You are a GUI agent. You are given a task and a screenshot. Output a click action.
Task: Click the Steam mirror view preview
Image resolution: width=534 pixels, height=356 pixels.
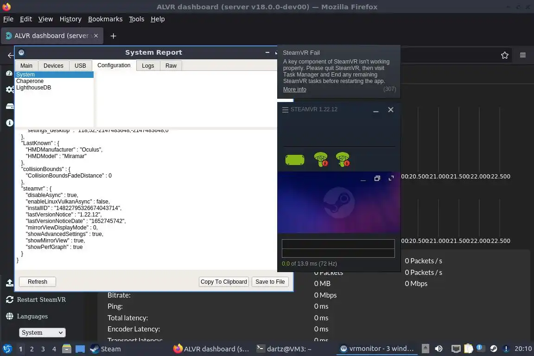339,203
